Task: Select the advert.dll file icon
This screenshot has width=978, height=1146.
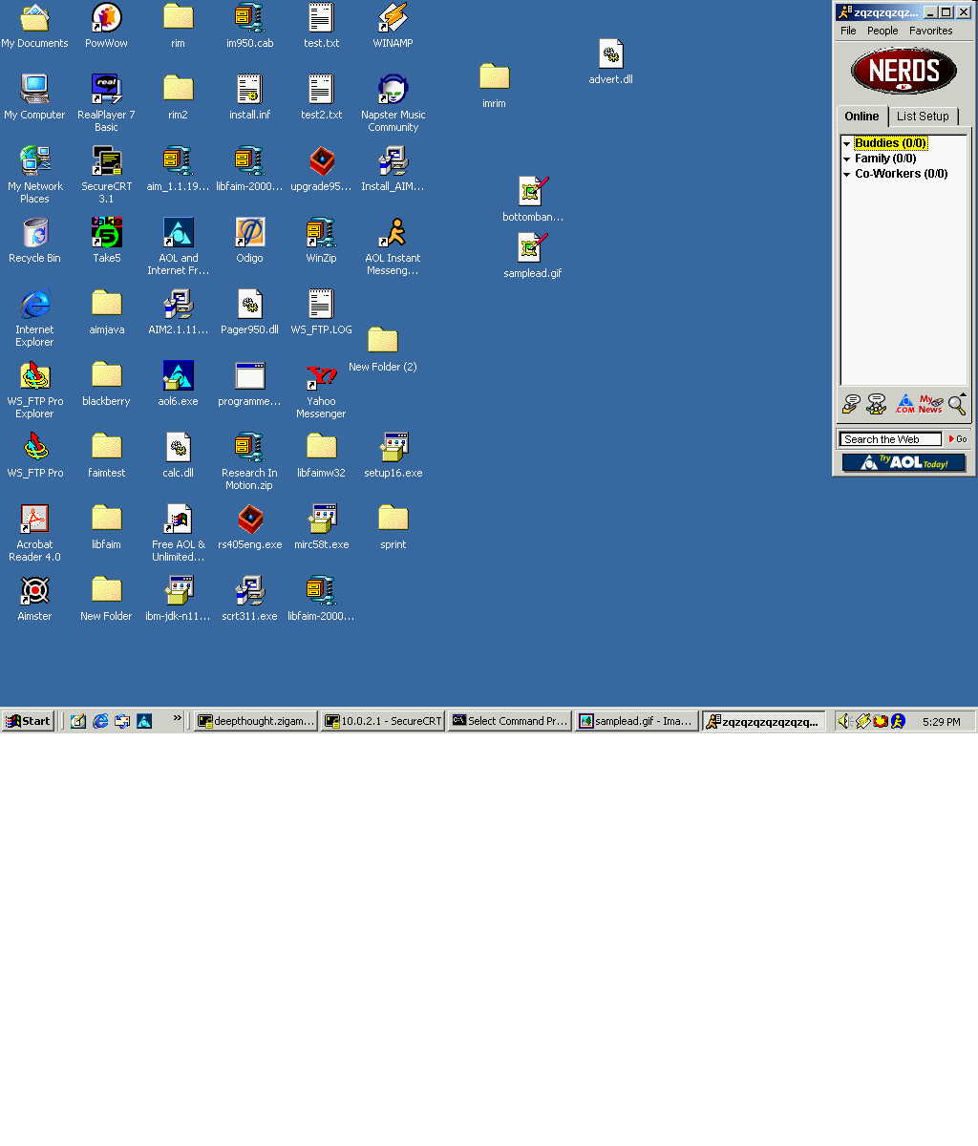Action: click(x=610, y=62)
